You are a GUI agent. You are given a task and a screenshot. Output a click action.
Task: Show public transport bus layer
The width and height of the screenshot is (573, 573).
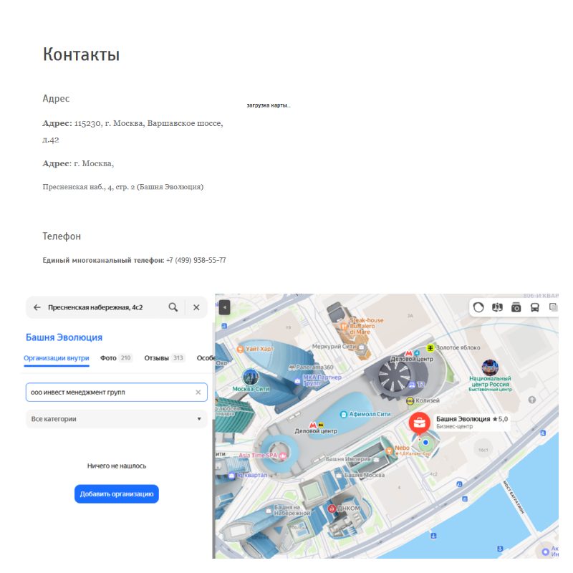click(534, 307)
